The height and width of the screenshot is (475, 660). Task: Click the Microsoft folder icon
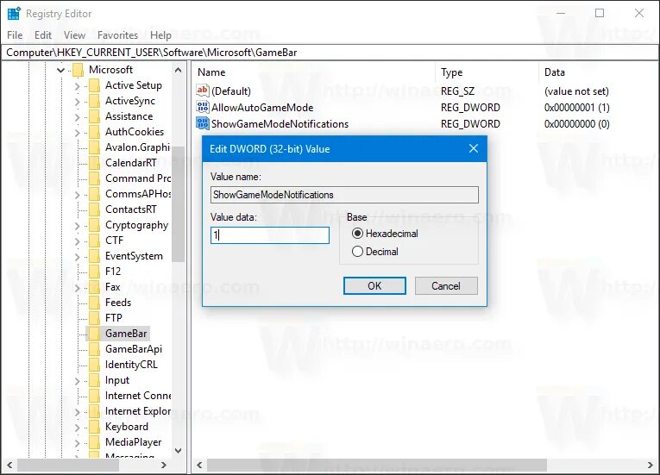[x=78, y=70]
